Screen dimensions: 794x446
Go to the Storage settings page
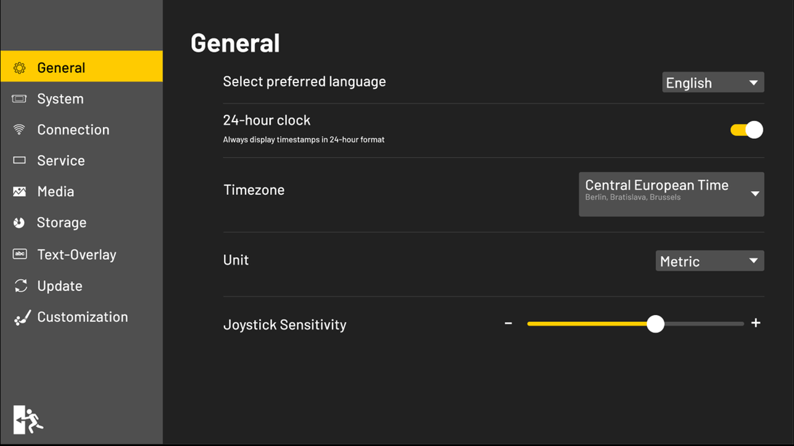pyautogui.click(x=61, y=223)
